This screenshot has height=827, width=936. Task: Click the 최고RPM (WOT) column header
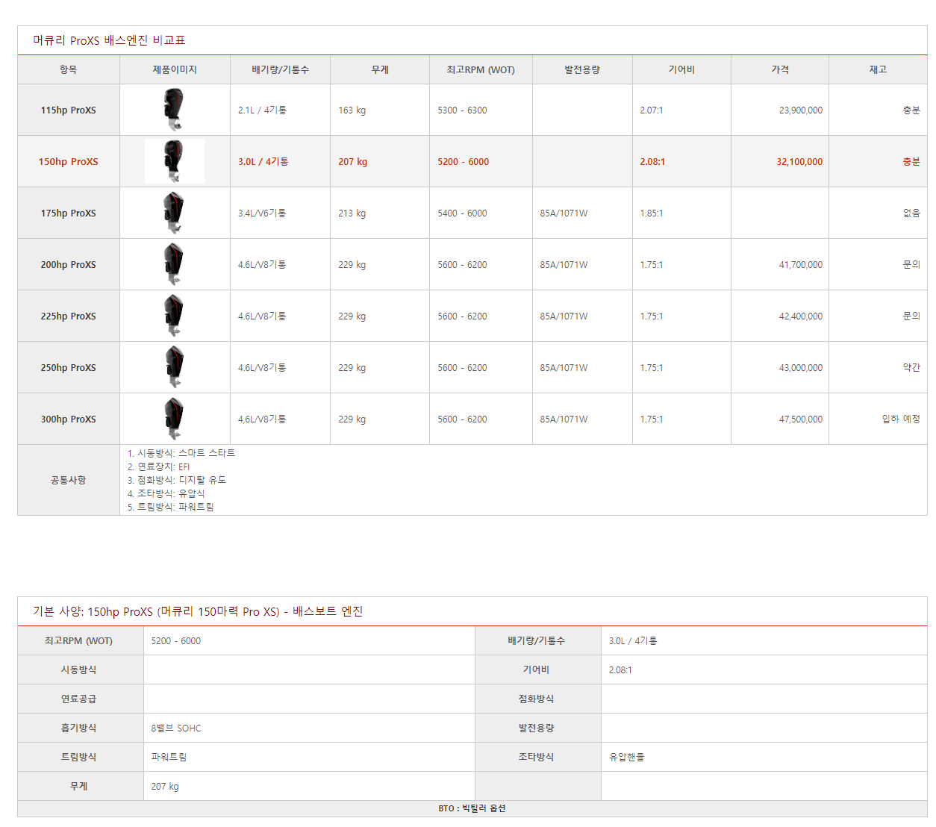(x=481, y=69)
